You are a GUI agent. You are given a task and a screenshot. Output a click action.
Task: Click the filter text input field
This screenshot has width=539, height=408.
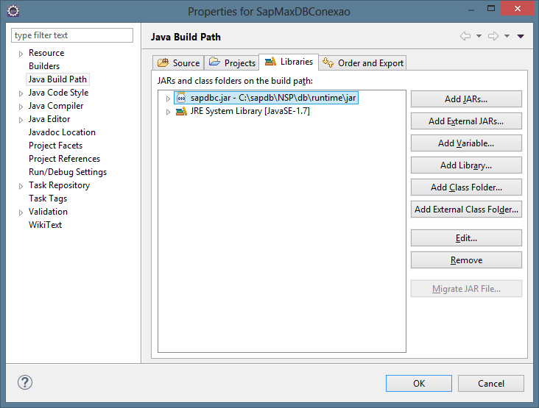pyautogui.click(x=72, y=35)
